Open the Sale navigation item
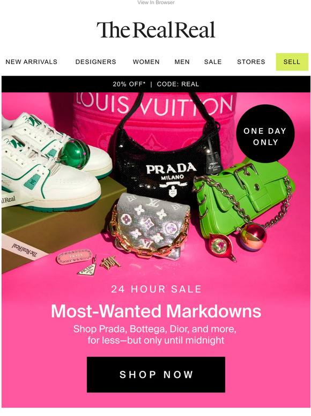Screen dimensions: 311x416 click(x=213, y=62)
